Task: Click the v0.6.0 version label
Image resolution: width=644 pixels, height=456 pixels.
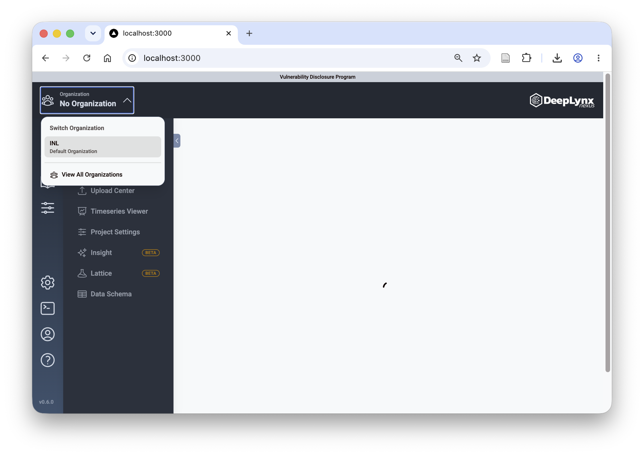Action: [x=46, y=402]
